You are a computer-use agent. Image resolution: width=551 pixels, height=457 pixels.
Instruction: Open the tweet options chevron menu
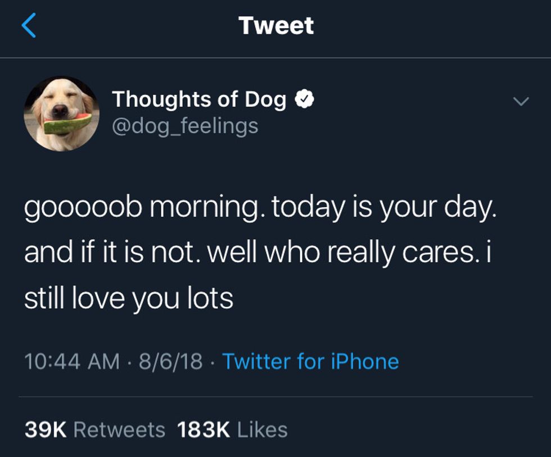pos(521,102)
